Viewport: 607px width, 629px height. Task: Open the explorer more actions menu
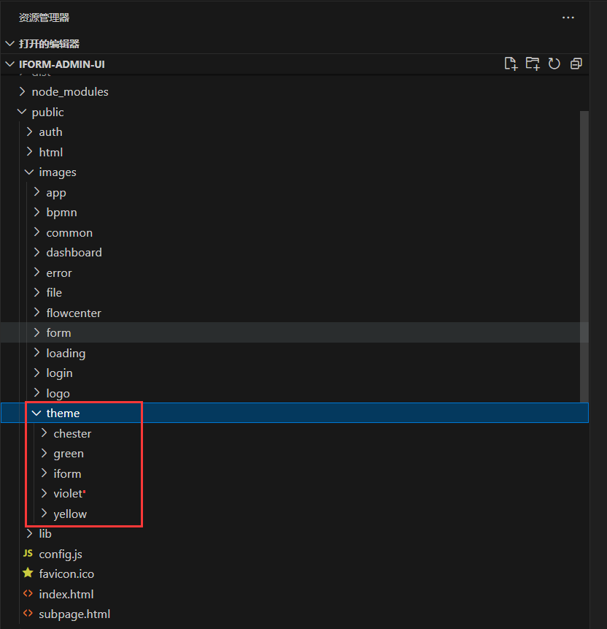pos(568,18)
